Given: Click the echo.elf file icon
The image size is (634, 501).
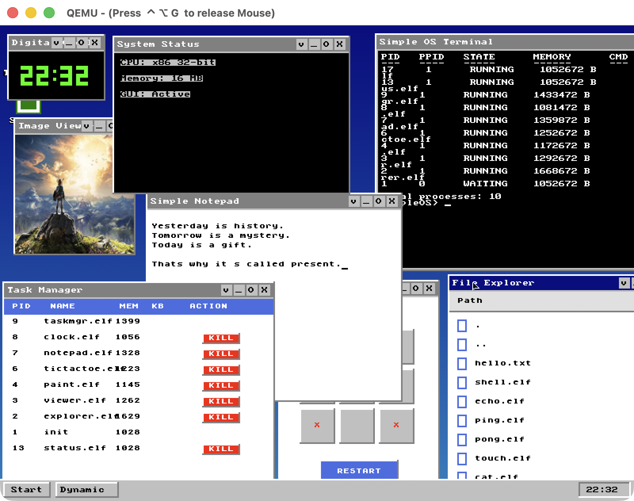Looking at the screenshot, I should point(462,402).
